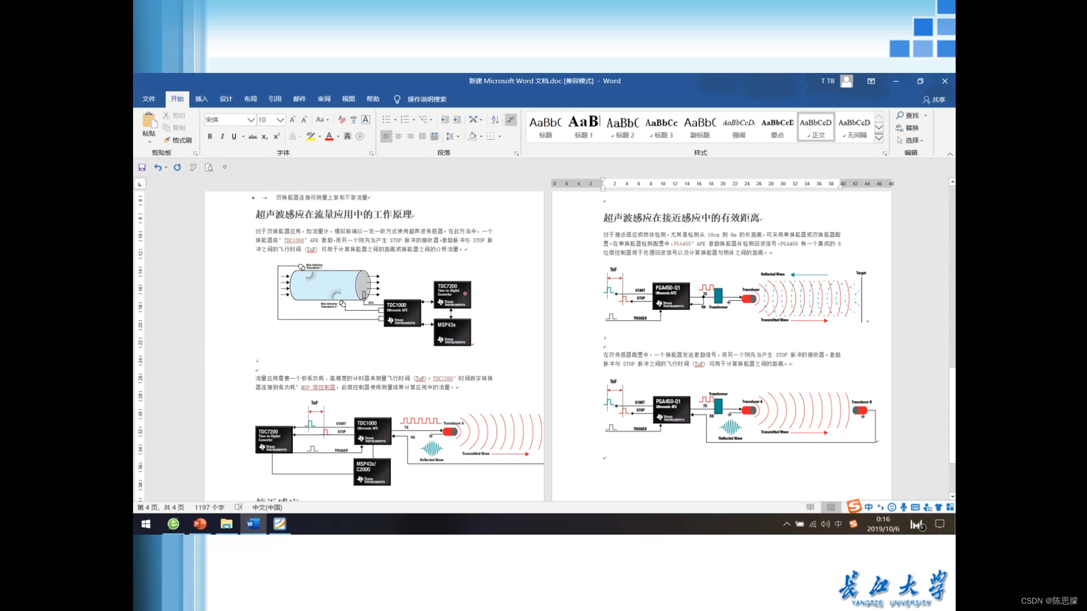Toggle superscript x² formatting
1087x611 pixels.
tap(277, 136)
